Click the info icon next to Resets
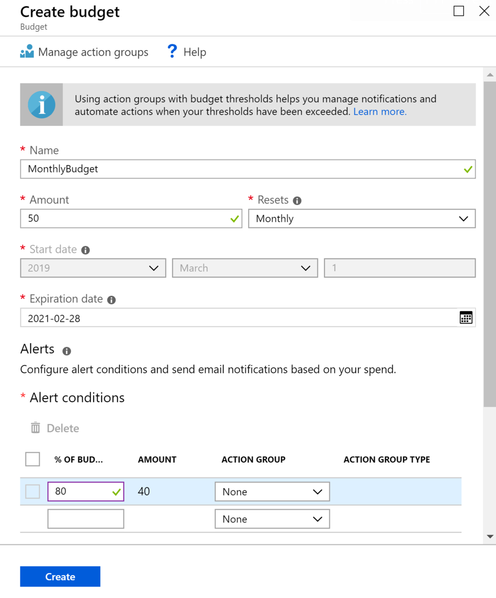496x598 pixels. pos(297,201)
